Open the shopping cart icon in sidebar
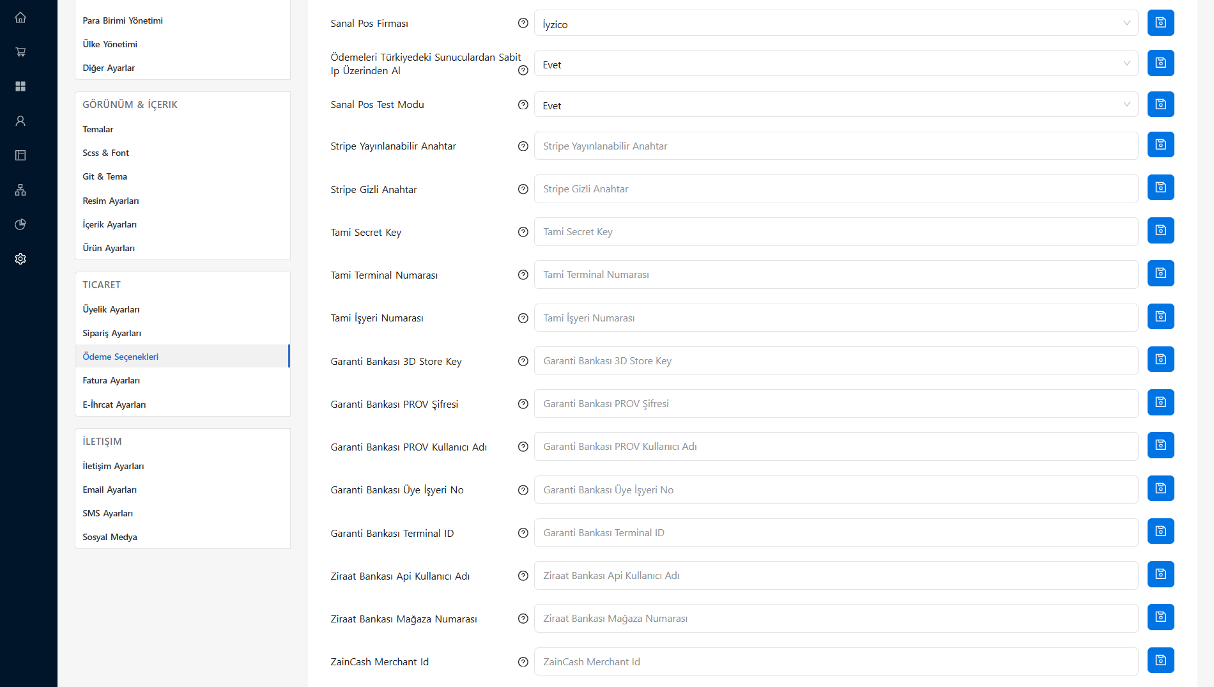This screenshot has height=687, width=1214. click(20, 52)
